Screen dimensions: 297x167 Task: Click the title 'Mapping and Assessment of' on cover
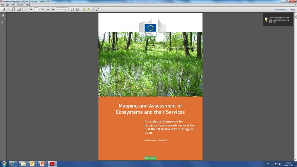pos(150,106)
